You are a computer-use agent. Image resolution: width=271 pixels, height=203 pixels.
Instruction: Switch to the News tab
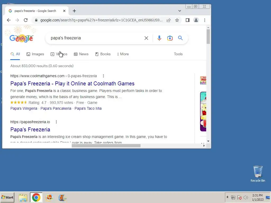81,54
